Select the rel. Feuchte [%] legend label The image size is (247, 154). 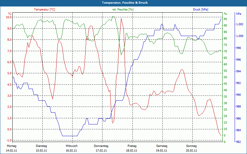(x=123, y=10)
